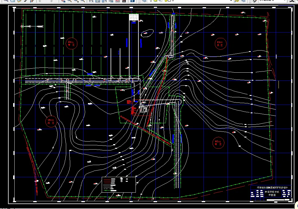
Task: Open the Sheet Set Manager icon
Action: coord(111,1)
